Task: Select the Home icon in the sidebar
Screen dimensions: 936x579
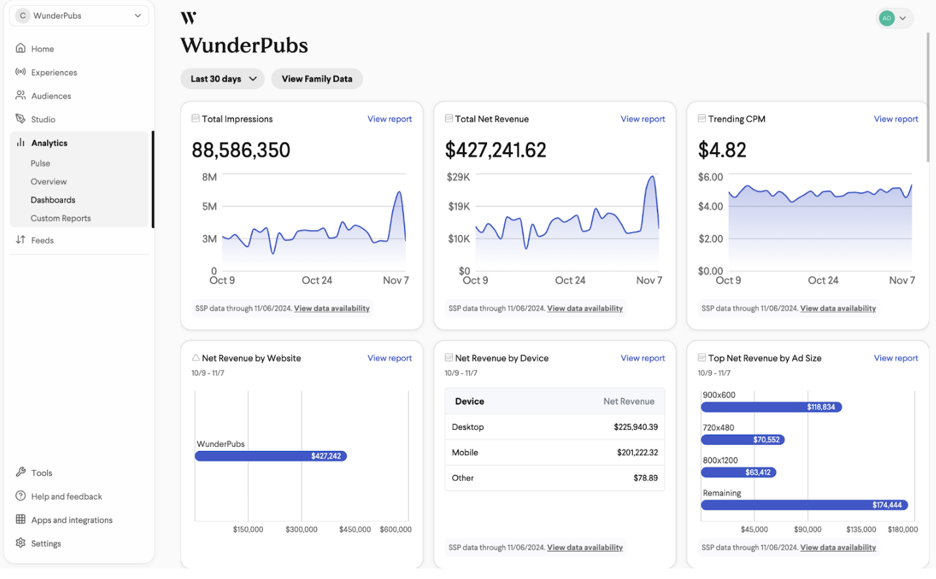Action: pos(22,48)
